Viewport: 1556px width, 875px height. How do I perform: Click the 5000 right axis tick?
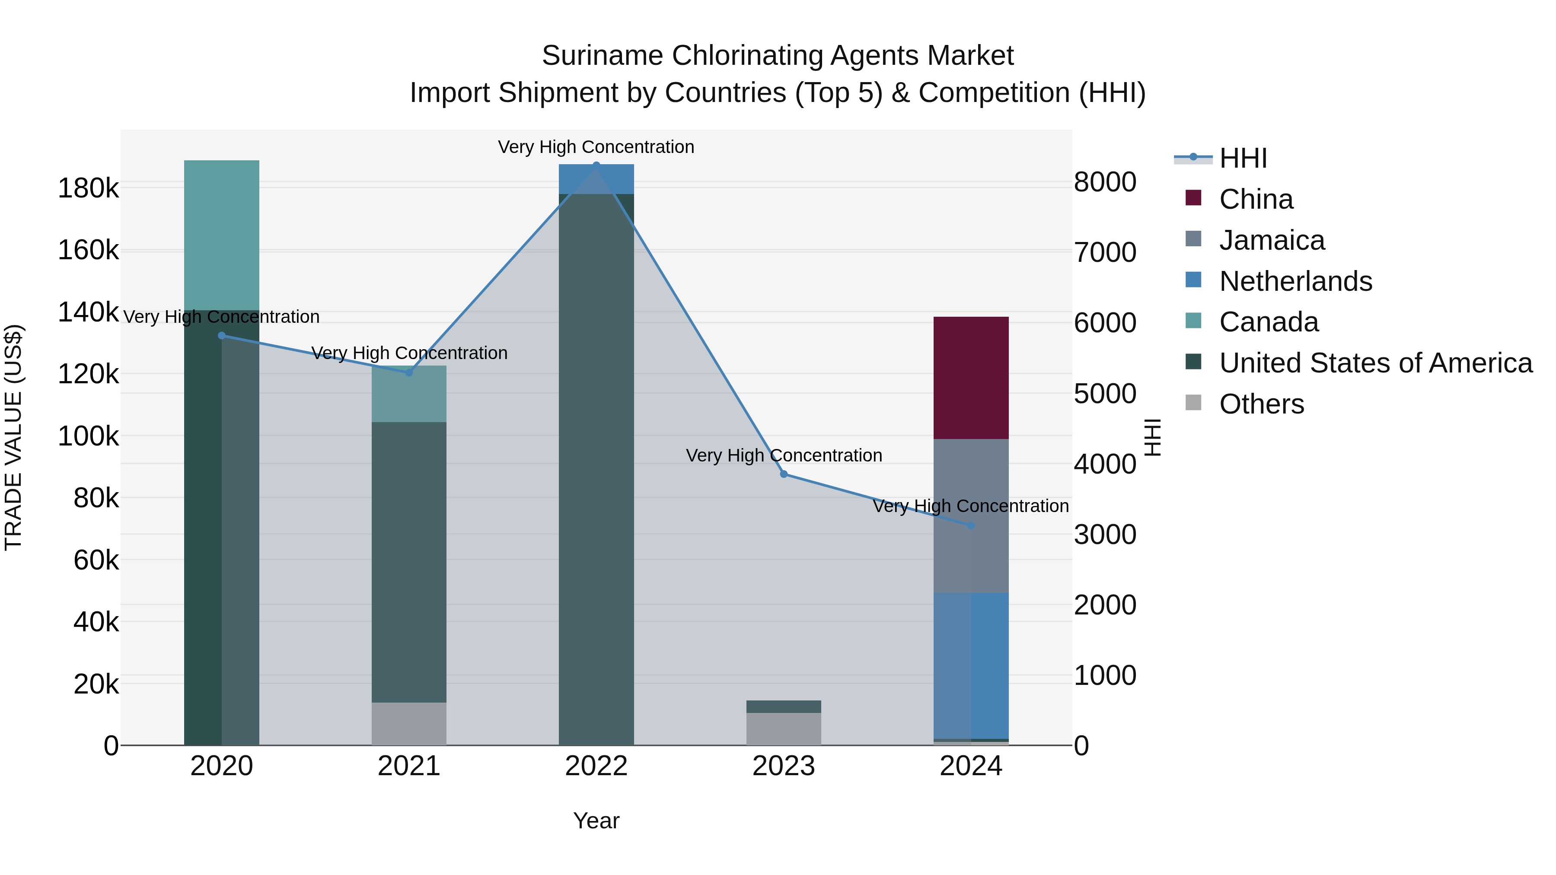(x=1105, y=394)
